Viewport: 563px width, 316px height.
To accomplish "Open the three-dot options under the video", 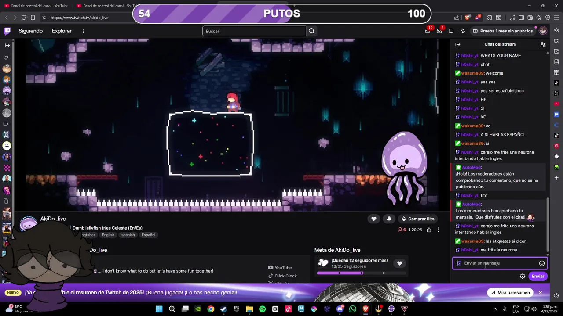I will click(x=438, y=230).
